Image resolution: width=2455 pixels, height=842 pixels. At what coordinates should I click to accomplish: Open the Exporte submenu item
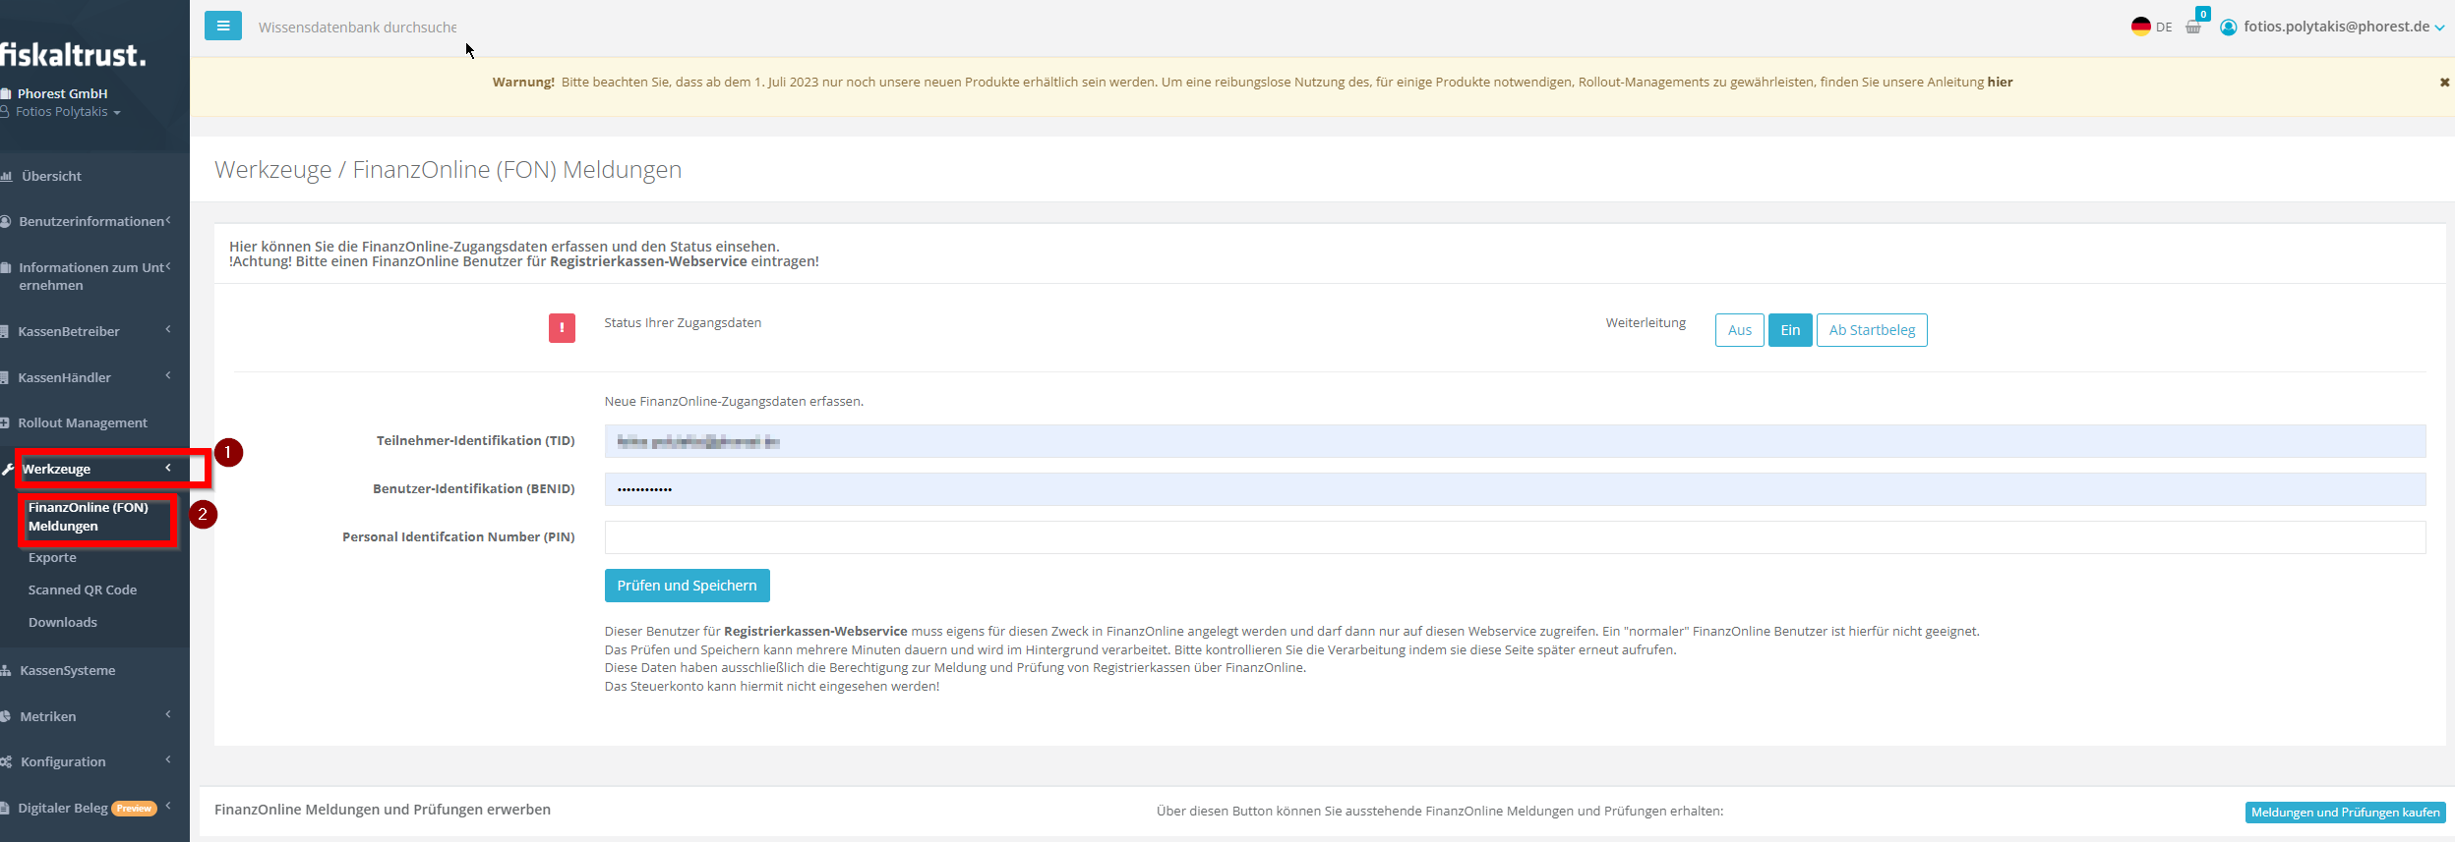point(52,558)
